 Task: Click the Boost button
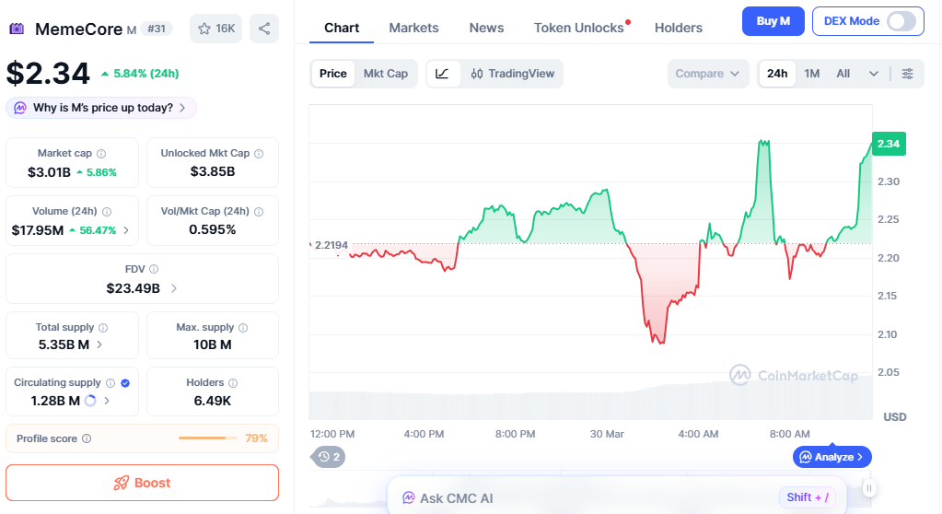click(142, 483)
